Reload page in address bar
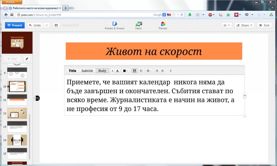Viewport: 277px width, 166px height. [x=182, y=15]
